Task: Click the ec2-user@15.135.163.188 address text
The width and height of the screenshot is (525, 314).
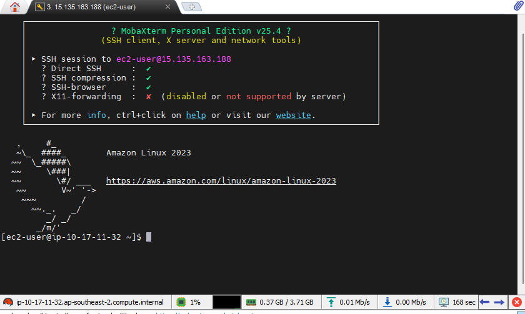Action: (174, 59)
